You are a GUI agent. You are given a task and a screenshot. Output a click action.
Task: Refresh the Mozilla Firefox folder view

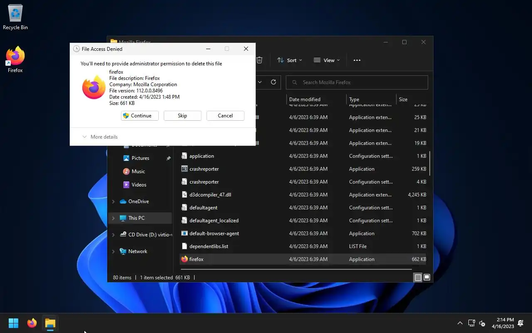(x=273, y=82)
